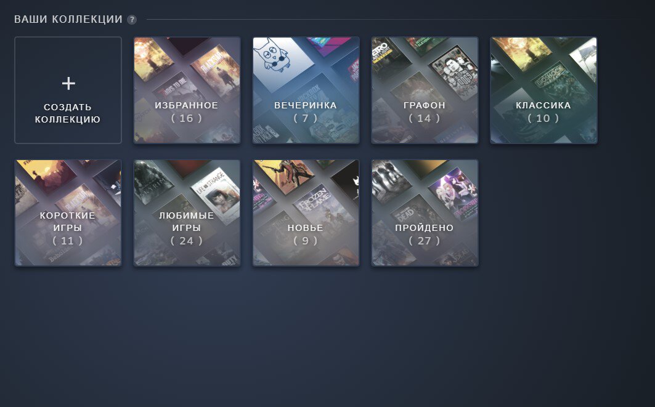Select the СОЗДАТЬ КОЛЛЕКЦИЮ label
The height and width of the screenshot is (407, 655).
tap(68, 113)
